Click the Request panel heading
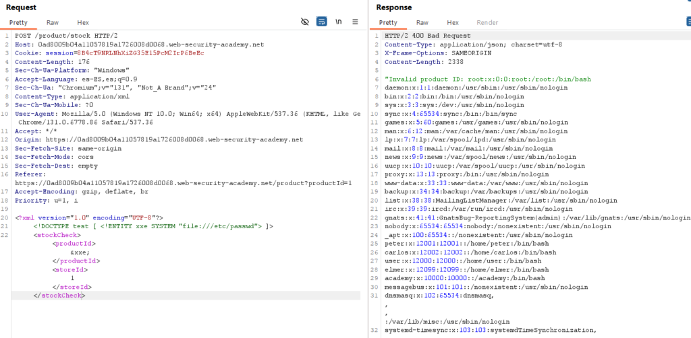691x338 pixels. 21,7
